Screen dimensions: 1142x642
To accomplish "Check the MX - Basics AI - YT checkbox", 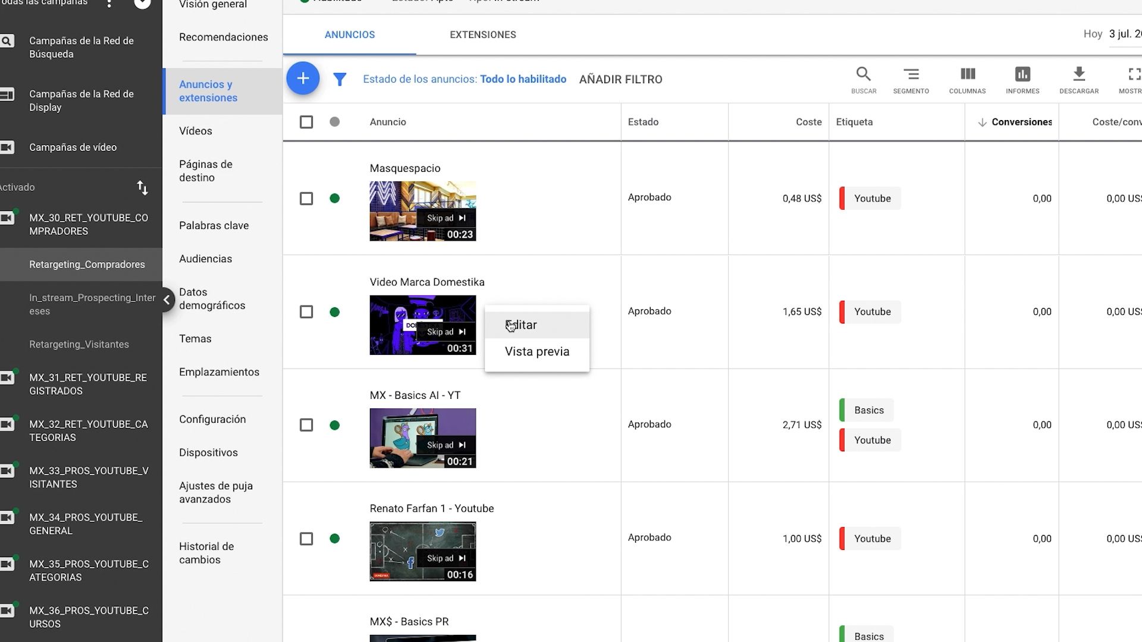I will (x=306, y=425).
